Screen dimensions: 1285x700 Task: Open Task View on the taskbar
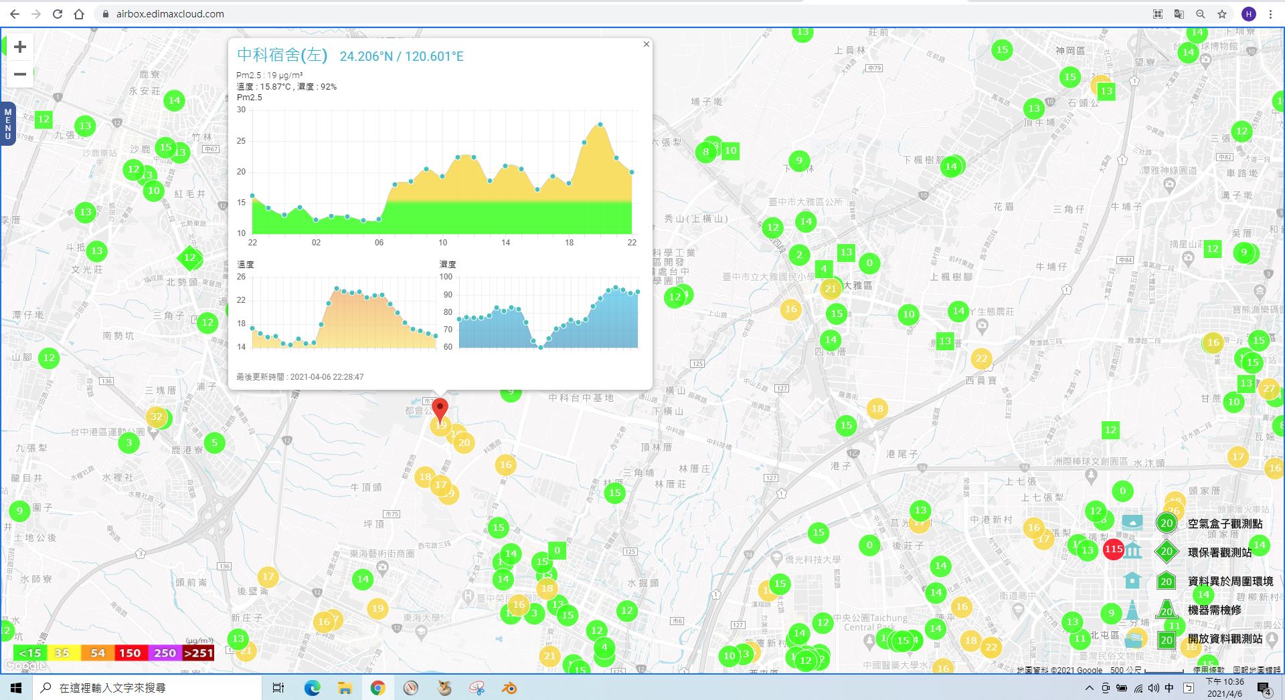[x=278, y=688]
